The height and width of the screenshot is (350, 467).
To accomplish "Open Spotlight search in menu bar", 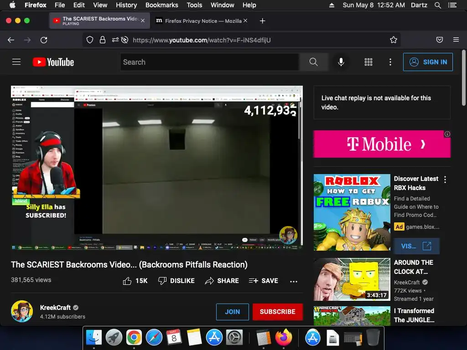I will [437, 5].
